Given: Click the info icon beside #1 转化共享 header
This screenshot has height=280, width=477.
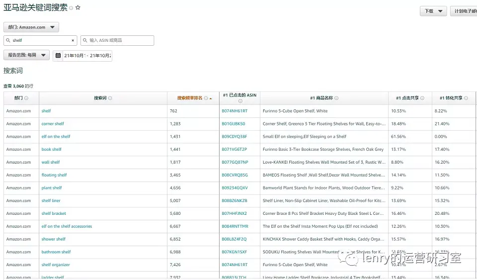Looking at the screenshot, I should pyautogui.click(x=466, y=98).
